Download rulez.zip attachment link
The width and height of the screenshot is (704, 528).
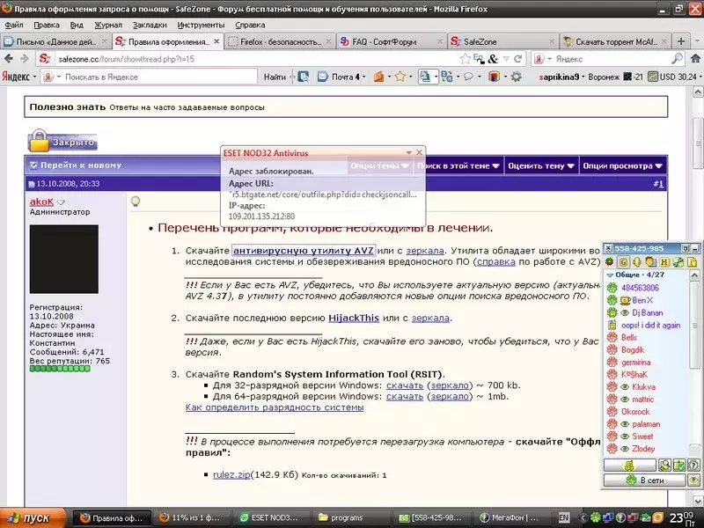pos(231,474)
